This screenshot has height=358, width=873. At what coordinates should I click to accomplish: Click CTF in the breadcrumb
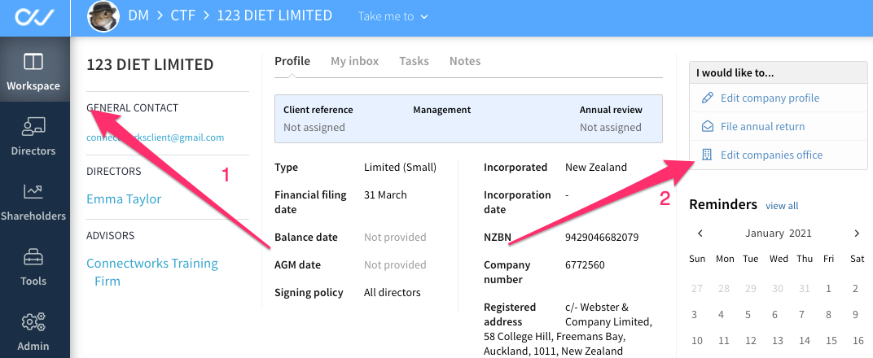(182, 15)
